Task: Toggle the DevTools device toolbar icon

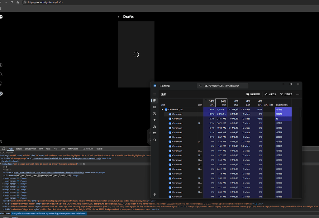Action: (x=4, y=149)
